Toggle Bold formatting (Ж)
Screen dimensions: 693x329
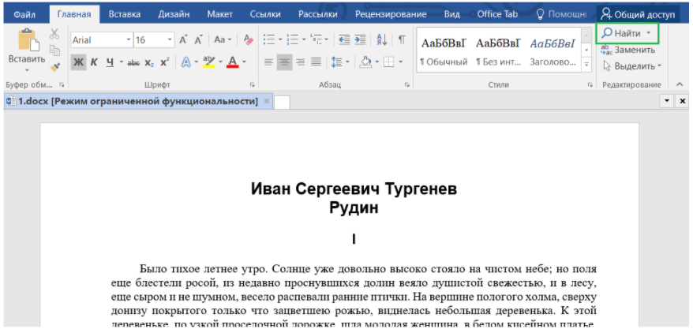78,62
